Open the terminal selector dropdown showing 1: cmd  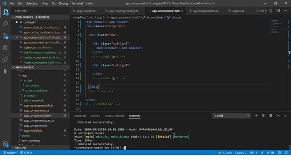(x=231, y=116)
